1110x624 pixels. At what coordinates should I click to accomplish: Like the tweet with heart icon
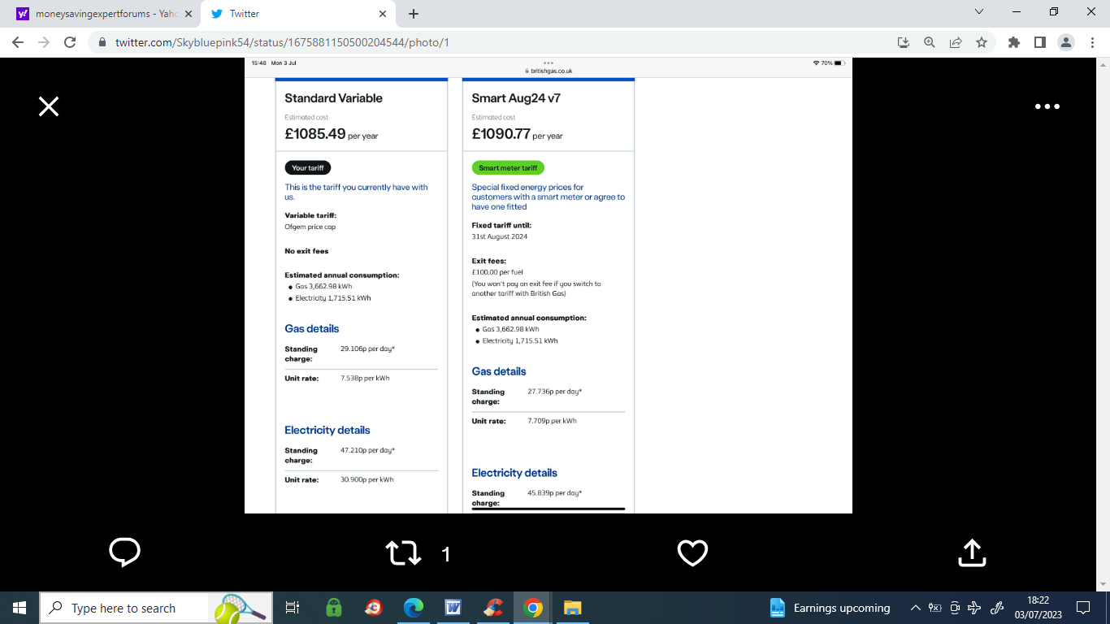[x=692, y=553]
